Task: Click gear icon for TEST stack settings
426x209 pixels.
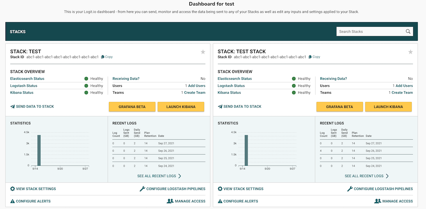Action: point(12,189)
